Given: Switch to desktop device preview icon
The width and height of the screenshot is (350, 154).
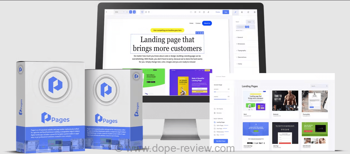Looking at the screenshot, I should (142, 12).
